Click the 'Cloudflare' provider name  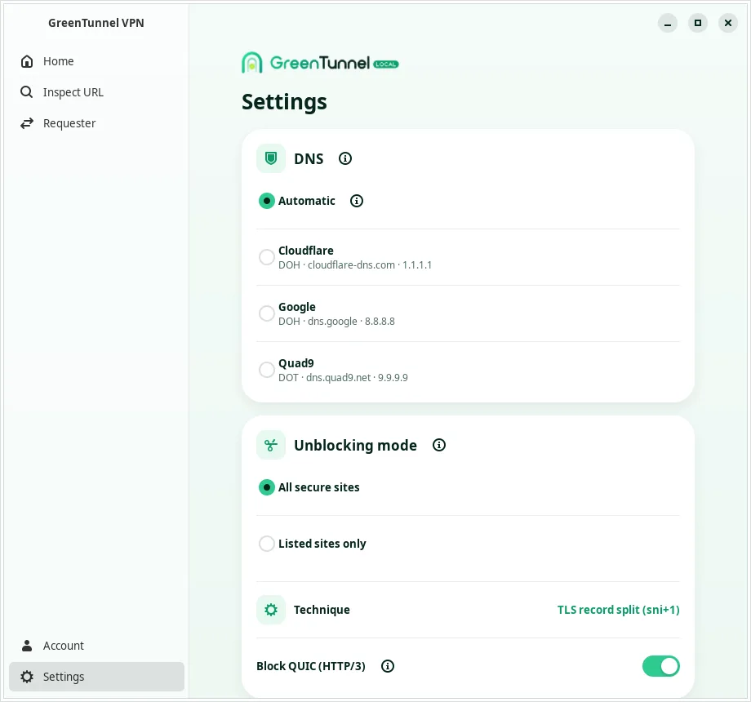tap(305, 251)
